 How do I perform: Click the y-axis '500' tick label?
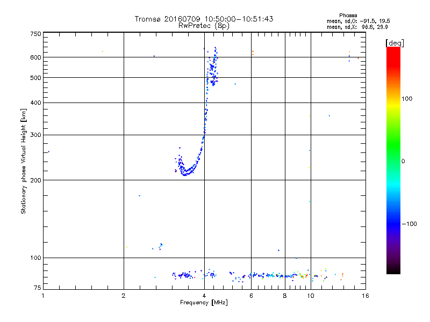pyautogui.click(x=35, y=78)
